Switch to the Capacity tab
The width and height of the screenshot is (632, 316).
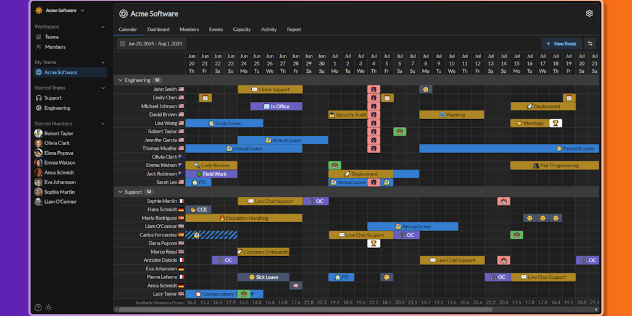coord(242,30)
